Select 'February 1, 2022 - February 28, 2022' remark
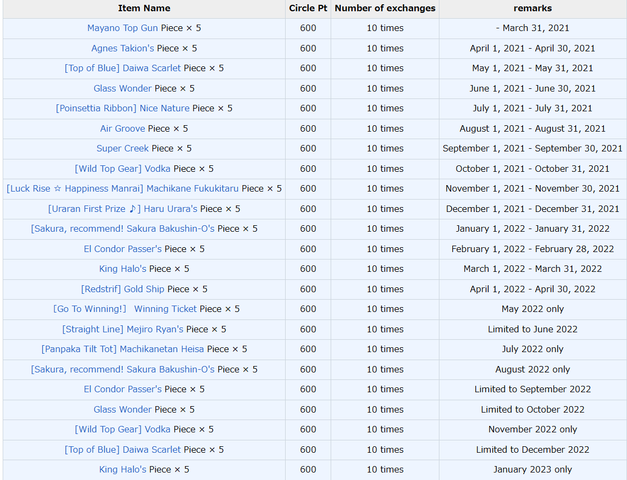 (x=533, y=249)
